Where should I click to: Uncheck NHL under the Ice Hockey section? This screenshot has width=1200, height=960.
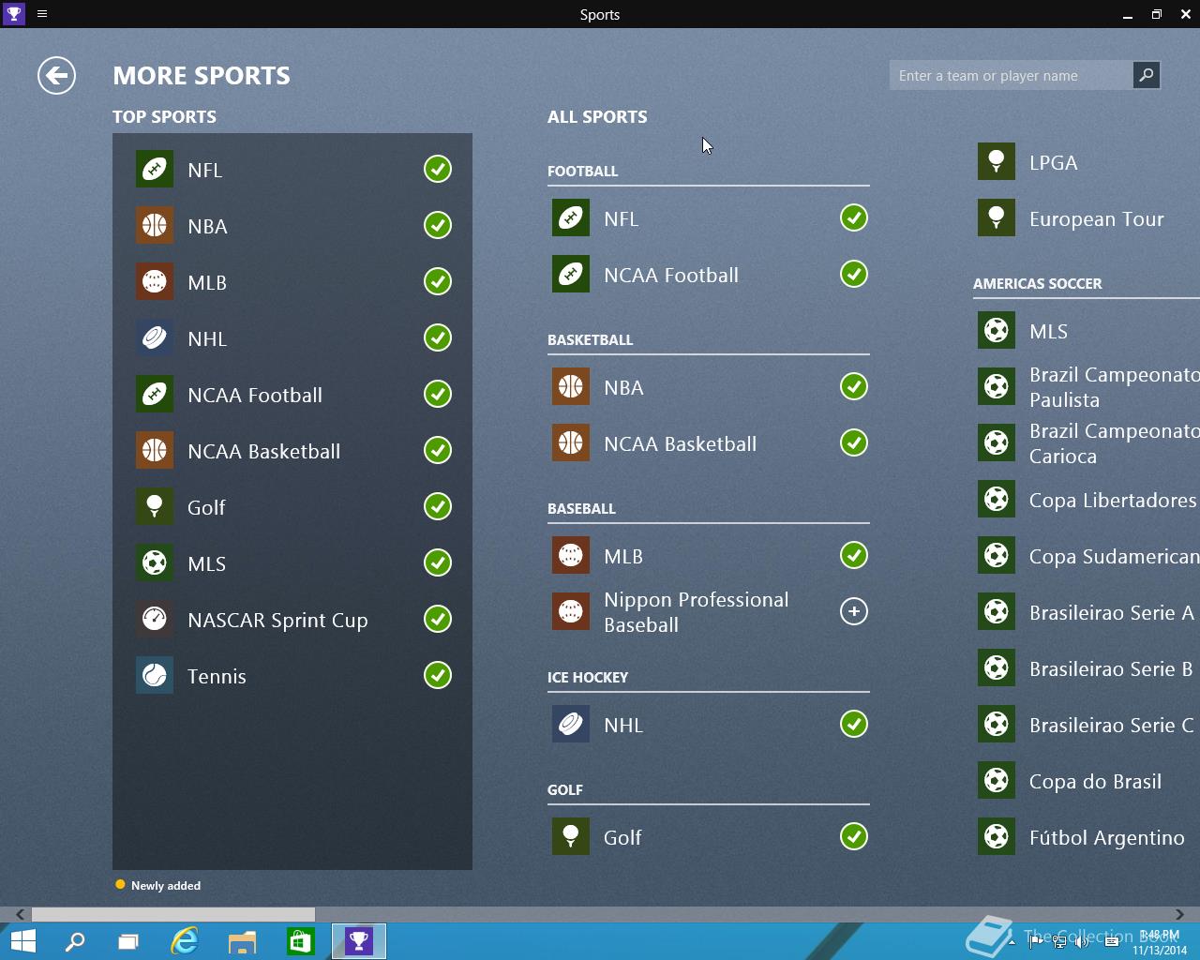coord(854,724)
